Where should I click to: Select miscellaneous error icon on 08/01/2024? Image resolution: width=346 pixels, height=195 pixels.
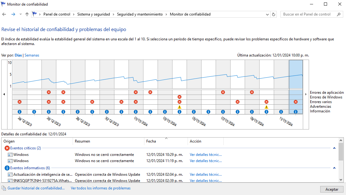[x=237, y=102]
